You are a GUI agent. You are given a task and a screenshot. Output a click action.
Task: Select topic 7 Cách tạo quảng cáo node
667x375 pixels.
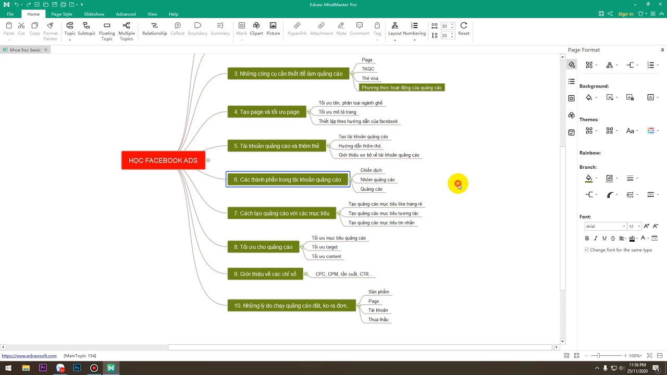pos(282,213)
